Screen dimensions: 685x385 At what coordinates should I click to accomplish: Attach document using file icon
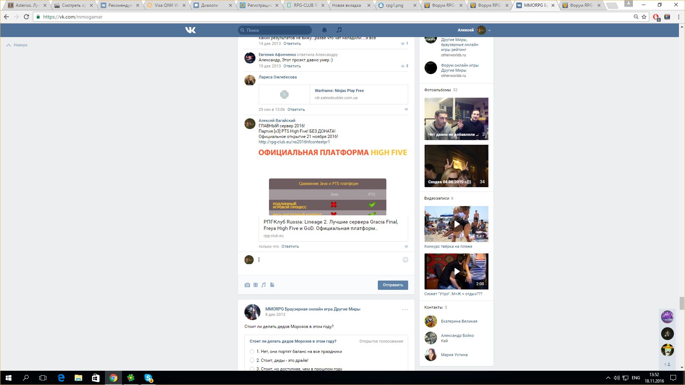(272, 285)
